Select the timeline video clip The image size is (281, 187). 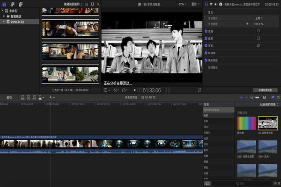coord(102,144)
